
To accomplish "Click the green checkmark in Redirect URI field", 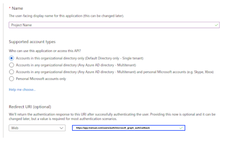I will tap(181, 128).
